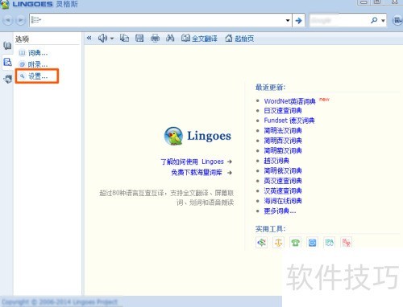Viewport: 403px width, 307px height.
Task: Open the blue square utility tool icon
Action: pos(312,243)
